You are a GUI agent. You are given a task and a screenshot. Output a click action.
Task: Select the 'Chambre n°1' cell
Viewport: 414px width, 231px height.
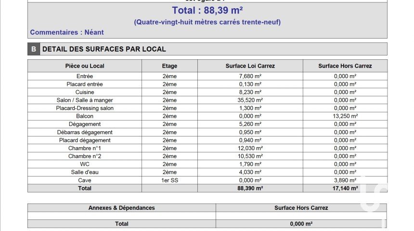coord(85,148)
